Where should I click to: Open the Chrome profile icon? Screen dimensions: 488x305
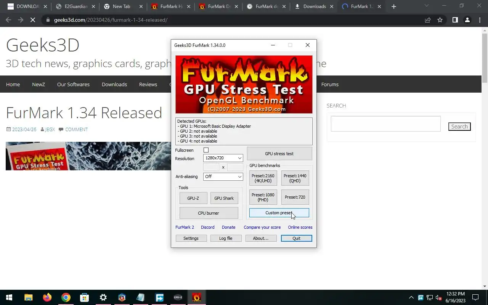coord(467,20)
